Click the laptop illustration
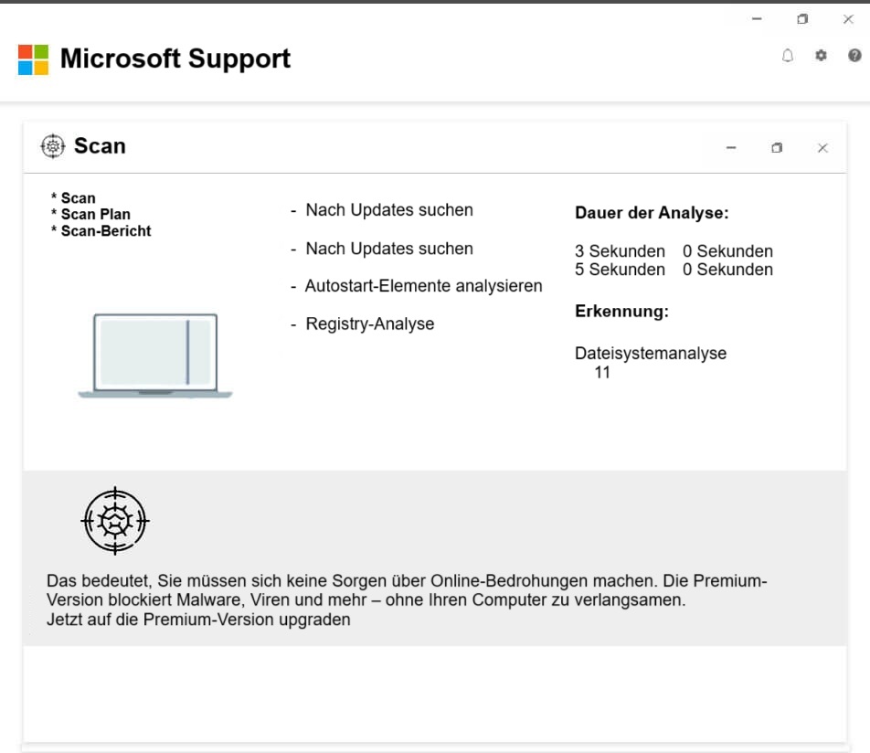The width and height of the screenshot is (870, 753). click(155, 355)
